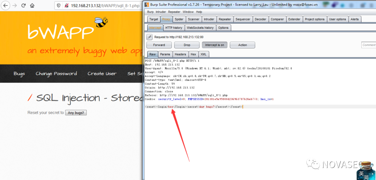
Task: Click the Burp Suite title bar logo
Action: [x=147, y=5]
